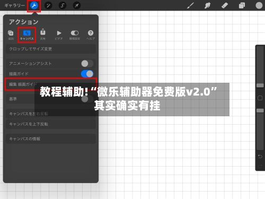The image size is (265, 199).
Task: Select the Brush tool
Action: (x=191, y=6)
